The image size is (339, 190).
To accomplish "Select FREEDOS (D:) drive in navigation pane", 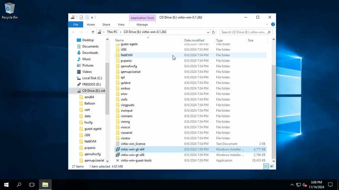I will click(x=91, y=84).
